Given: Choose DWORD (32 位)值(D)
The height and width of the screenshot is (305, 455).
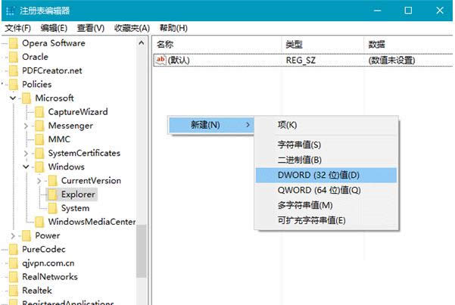Looking at the screenshot, I should (326, 176).
